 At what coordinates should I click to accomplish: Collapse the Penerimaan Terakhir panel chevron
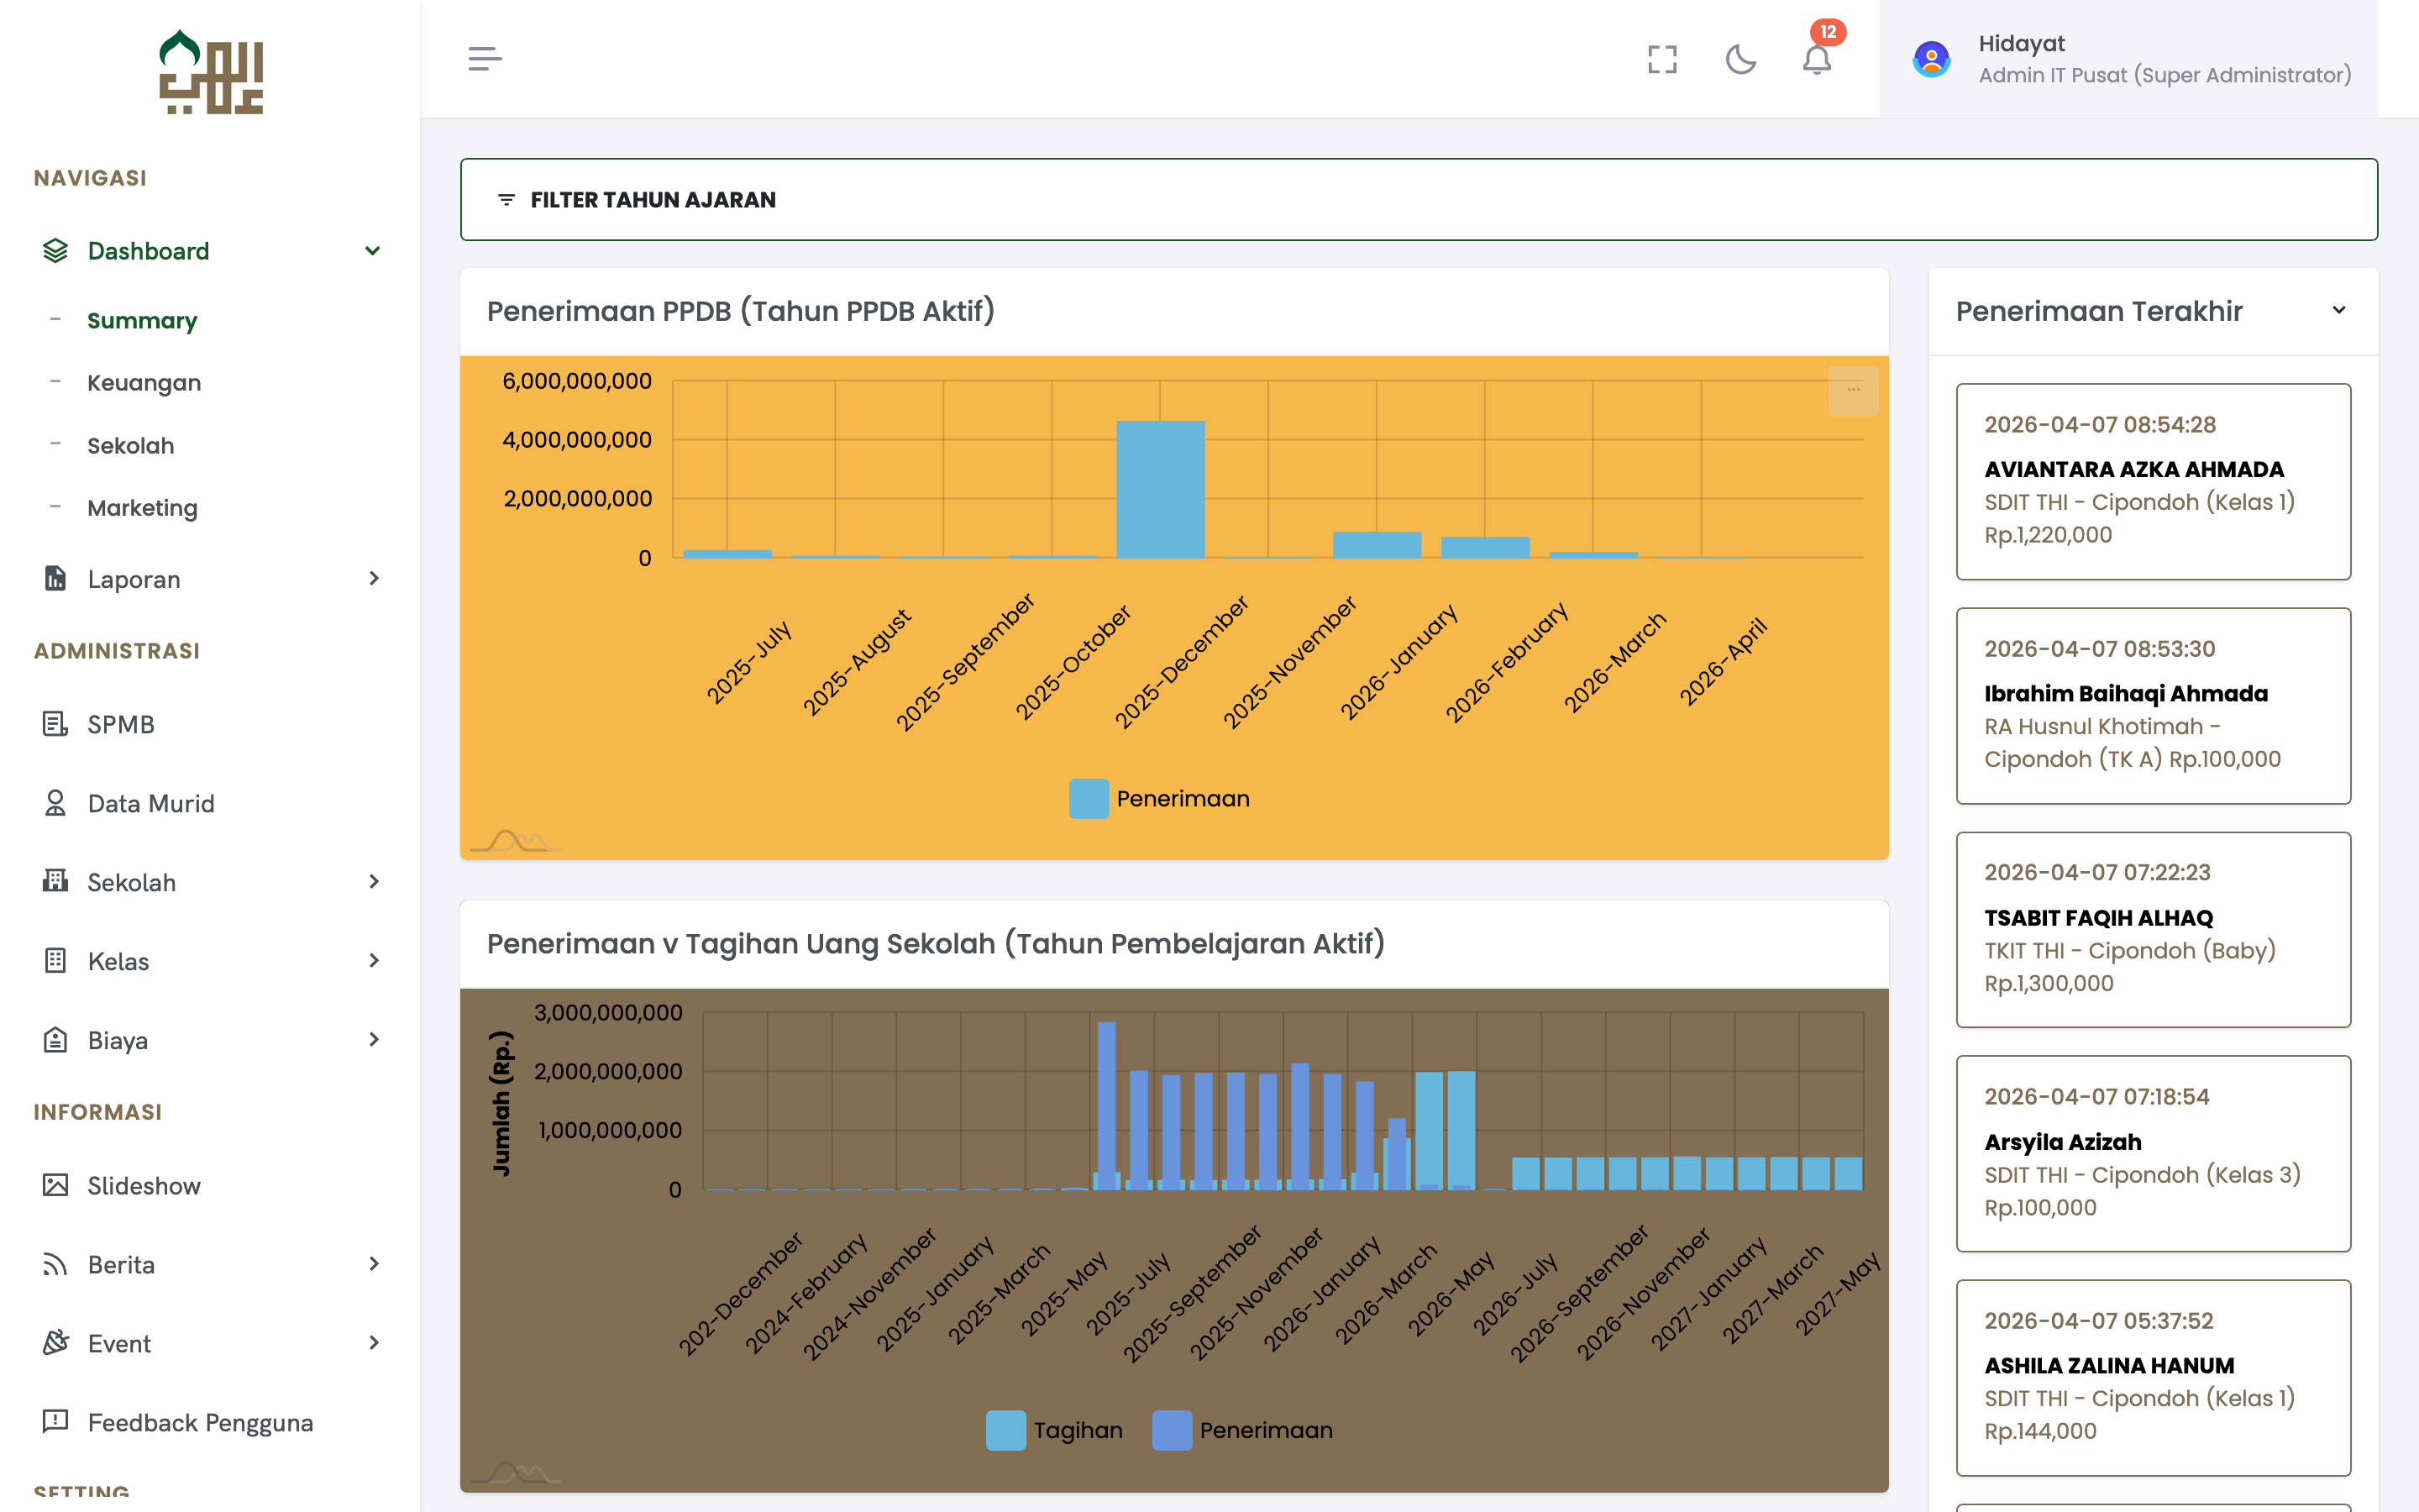click(x=2339, y=311)
